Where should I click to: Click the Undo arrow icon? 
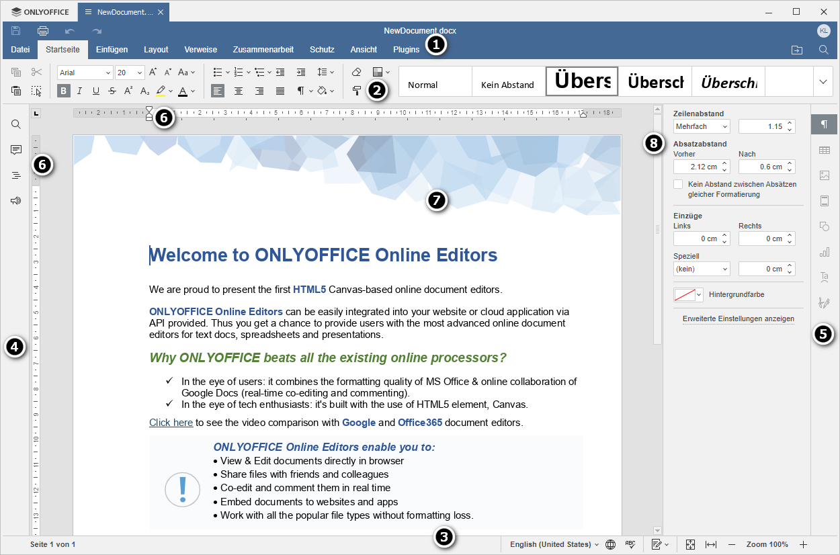[70, 31]
